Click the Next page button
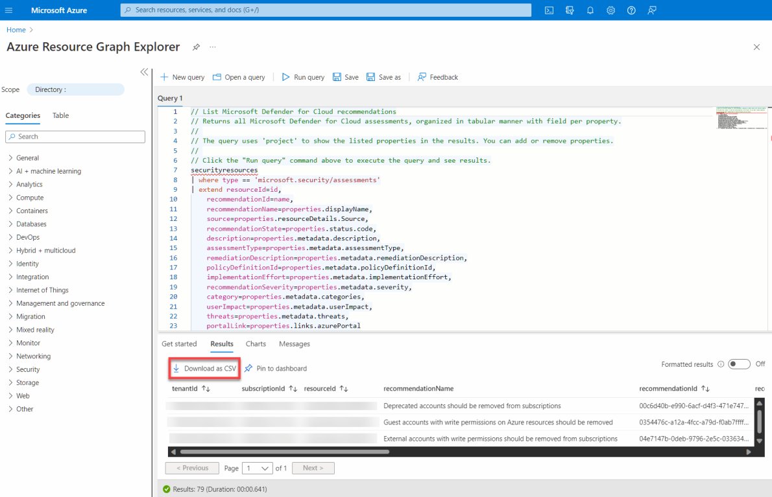 click(313, 468)
